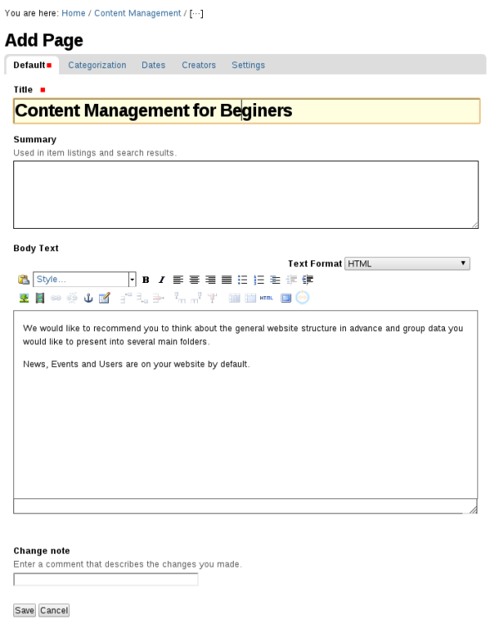Open the Dates tab
This screenshot has width=499, height=624.
[x=153, y=65]
